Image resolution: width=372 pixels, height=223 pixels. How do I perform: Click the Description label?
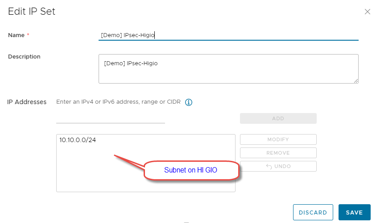[x=24, y=57]
